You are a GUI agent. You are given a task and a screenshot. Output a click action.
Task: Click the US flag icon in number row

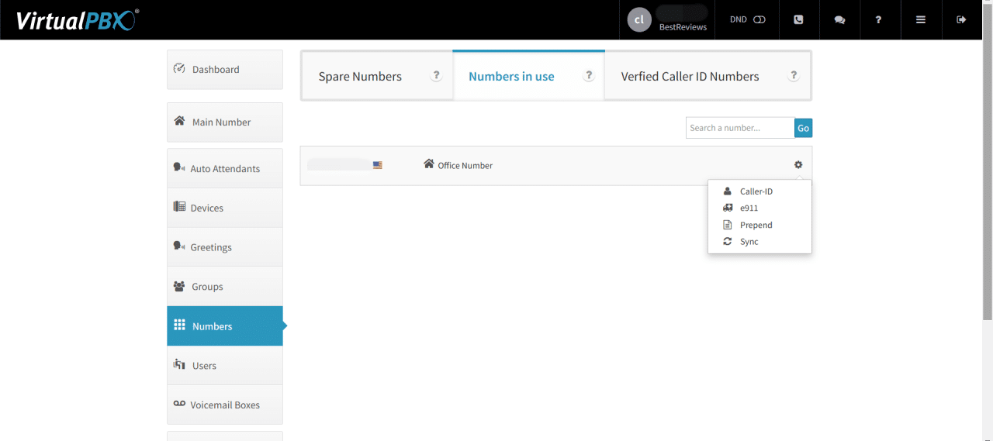click(378, 165)
